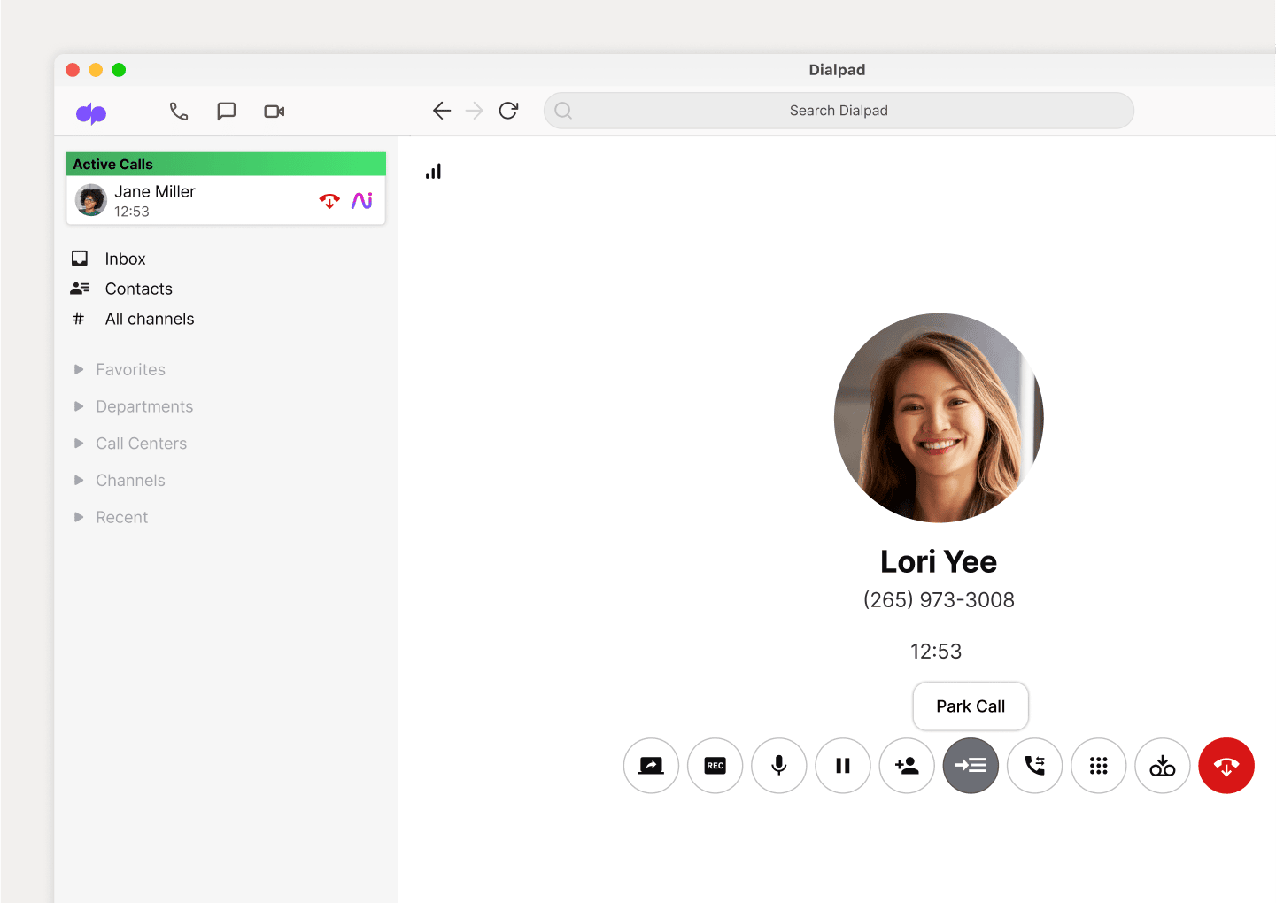Click the Inbox tray icon
1276x903 pixels.
coord(80,259)
